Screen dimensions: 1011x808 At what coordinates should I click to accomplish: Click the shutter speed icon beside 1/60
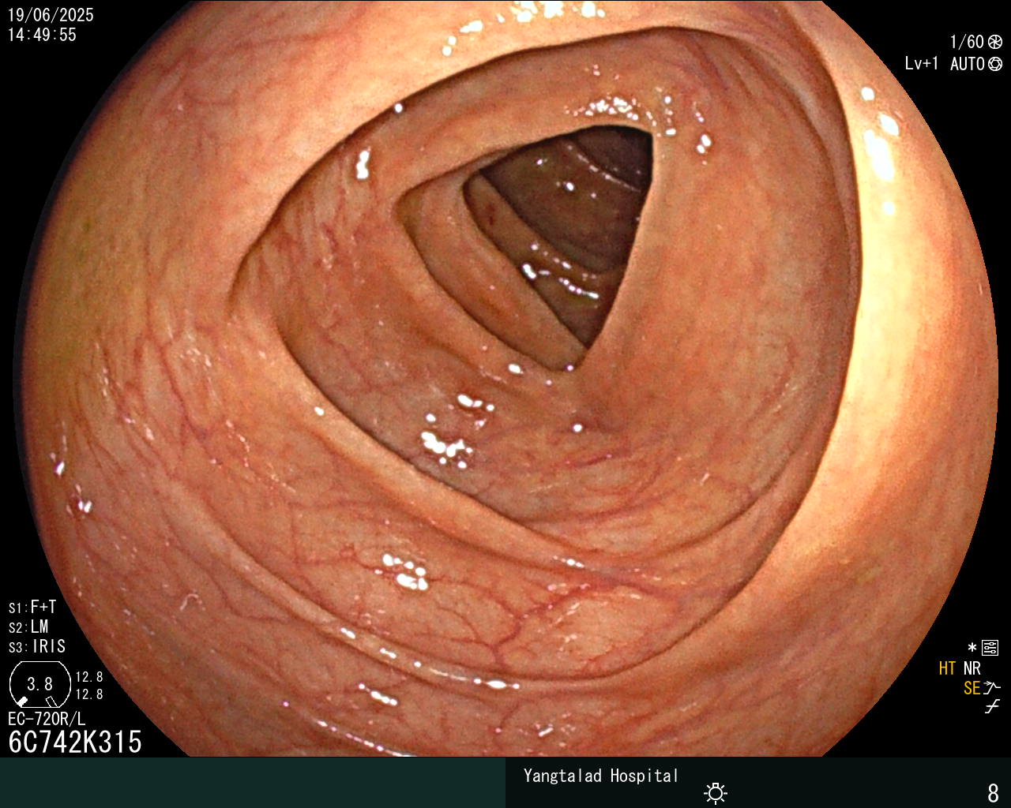click(x=995, y=42)
